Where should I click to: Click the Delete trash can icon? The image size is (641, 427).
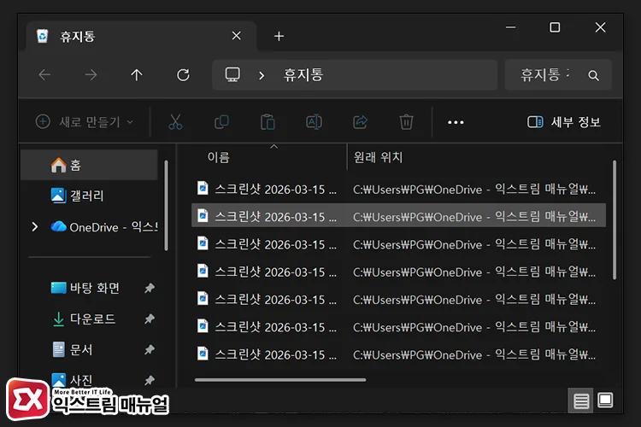tap(406, 122)
